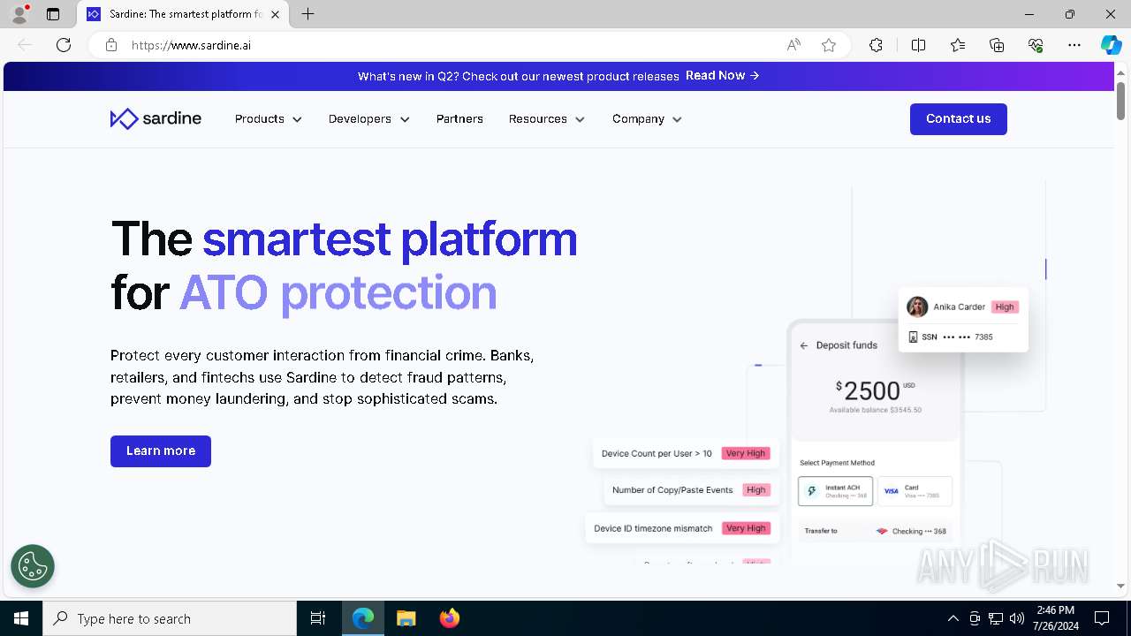This screenshot has width=1131, height=636.
Task: Open the Extensions puzzle icon
Action: tap(876, 45)
